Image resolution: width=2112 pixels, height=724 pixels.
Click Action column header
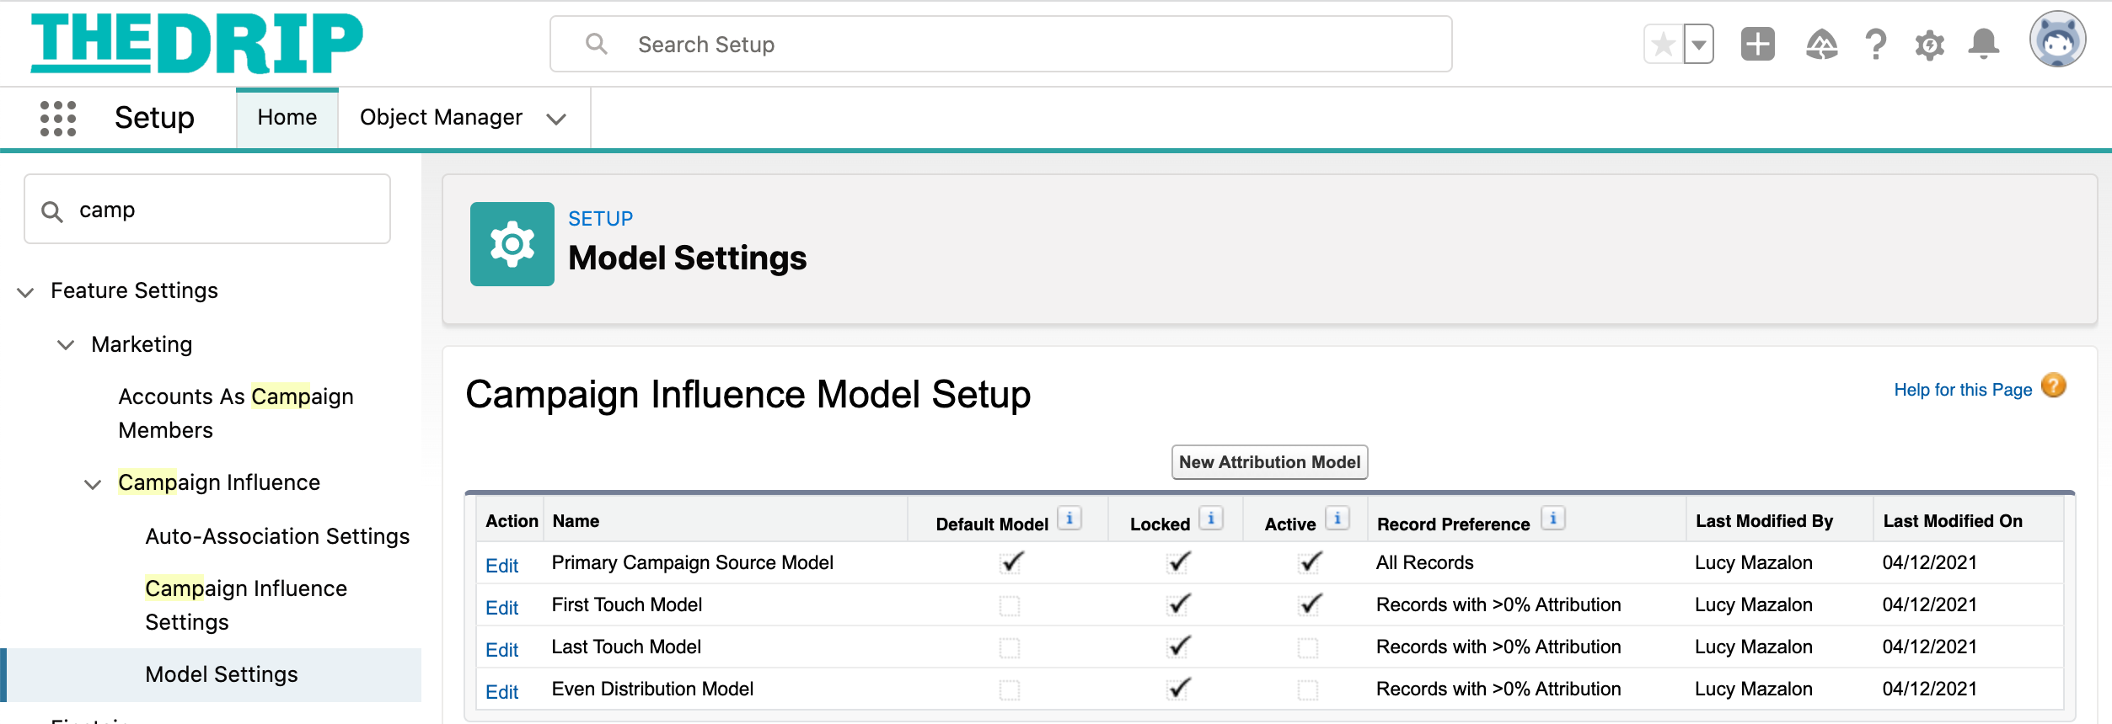[512, 521]
